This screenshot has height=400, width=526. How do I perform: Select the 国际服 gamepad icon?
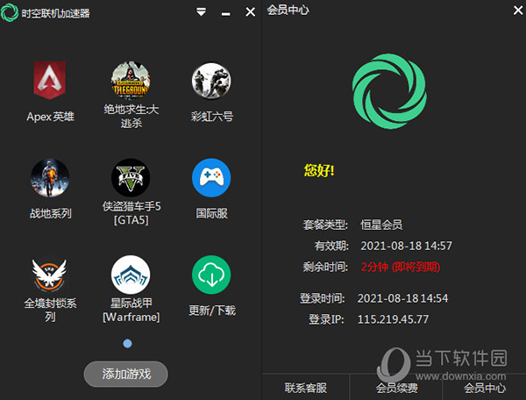[x=211, y=178]
